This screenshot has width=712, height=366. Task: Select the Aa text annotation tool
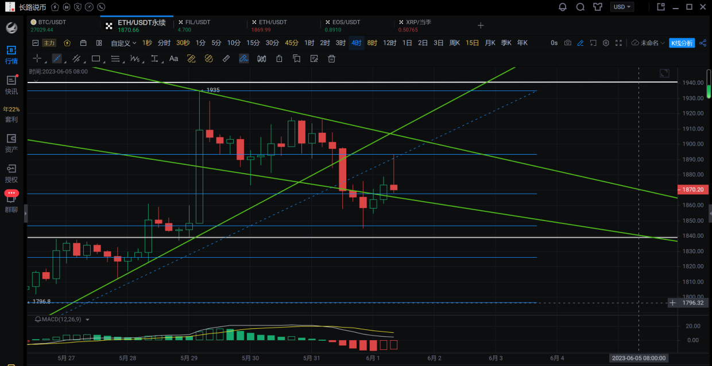(173, 58)
